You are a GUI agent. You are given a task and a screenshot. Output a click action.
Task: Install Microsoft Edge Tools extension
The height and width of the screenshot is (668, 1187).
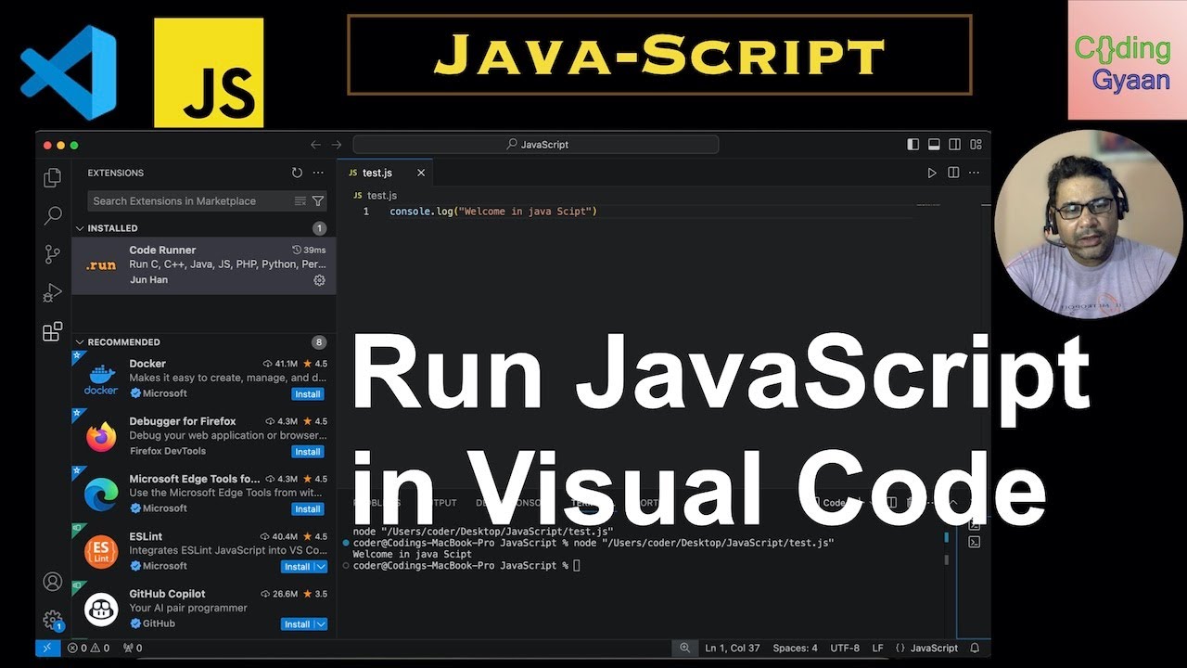(x=307, y=508)
